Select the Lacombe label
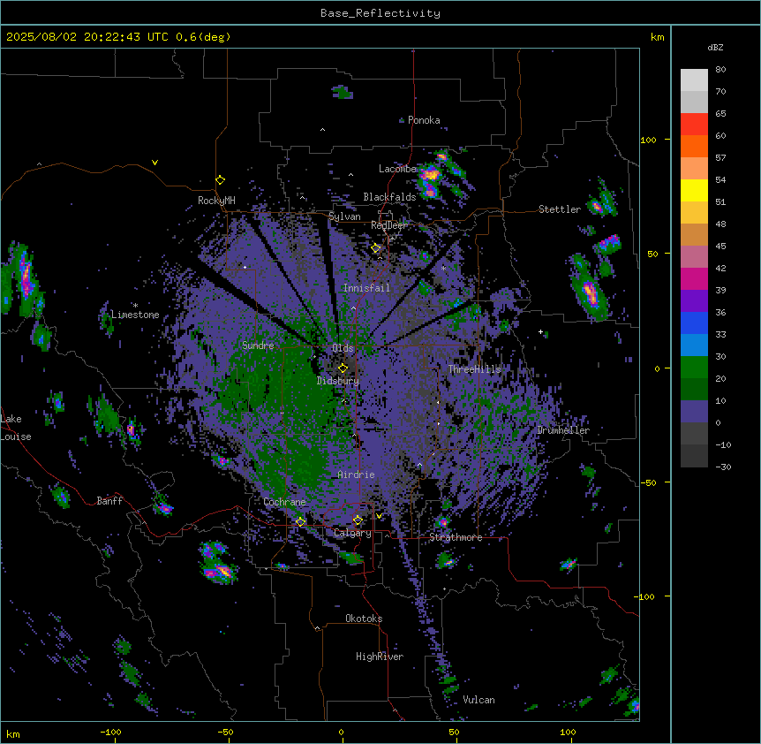This screenshot has height=744, width=761. pos(397,169)
